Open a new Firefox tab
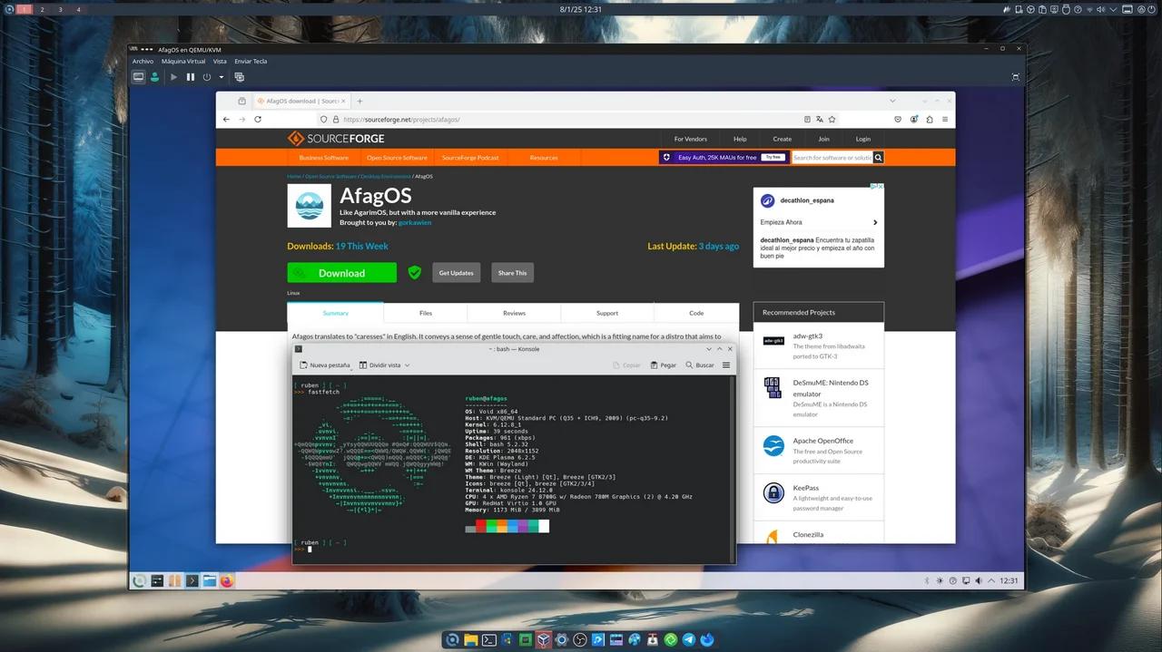This screenshot has height=652, width=1162. 359,101
